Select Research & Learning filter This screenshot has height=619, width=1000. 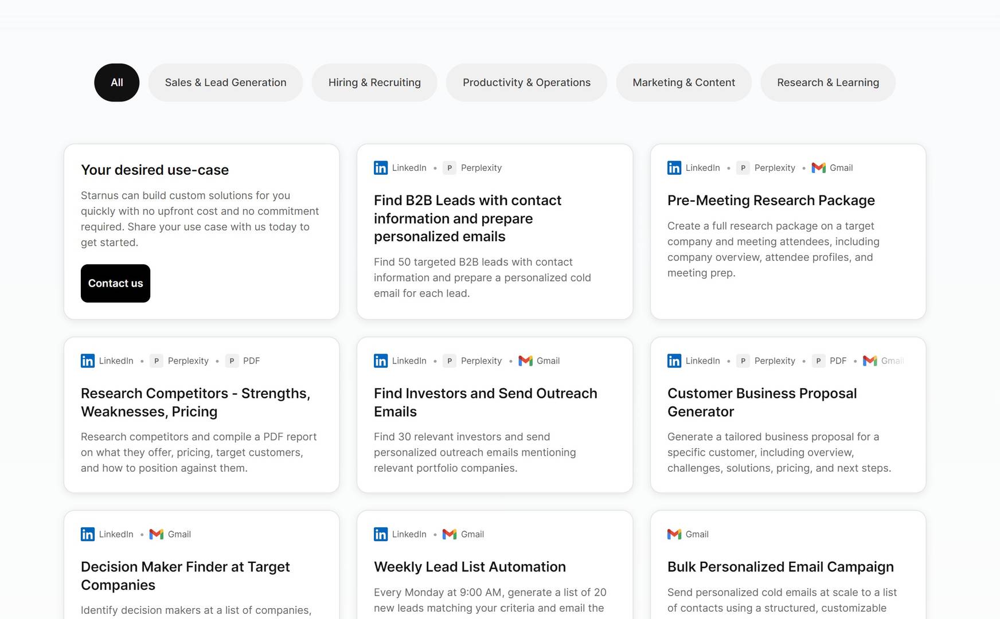pyautogui.click(x=827, y=83)
